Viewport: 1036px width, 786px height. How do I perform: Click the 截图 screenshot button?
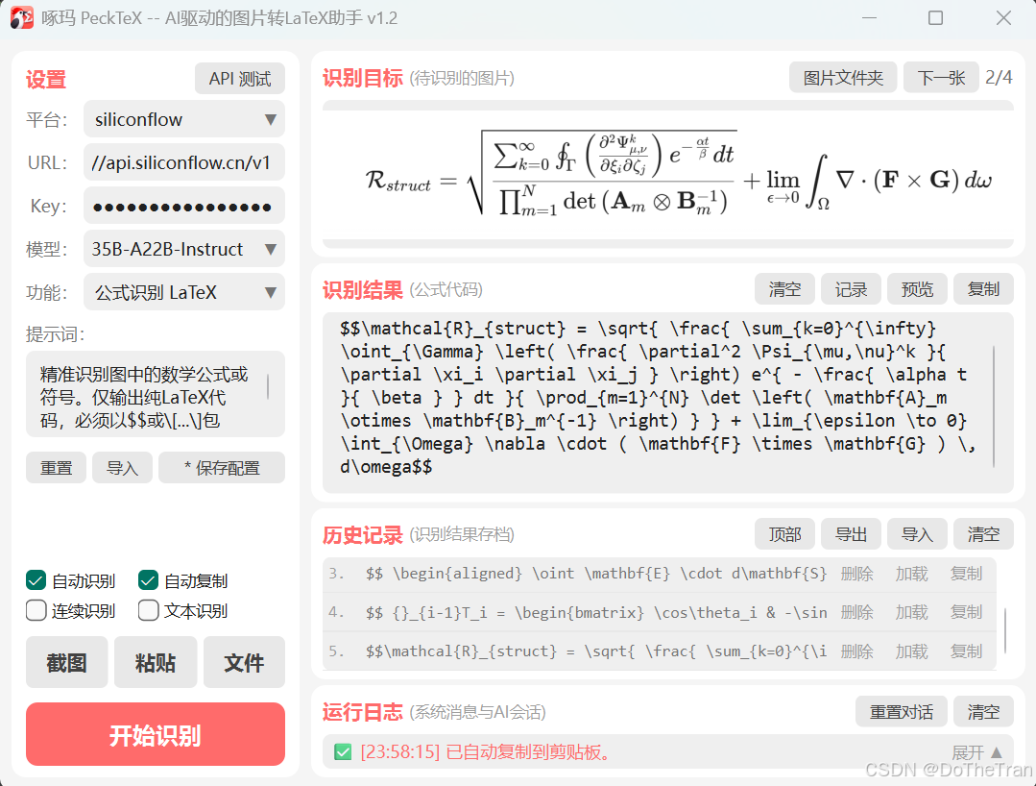[67, 662]
